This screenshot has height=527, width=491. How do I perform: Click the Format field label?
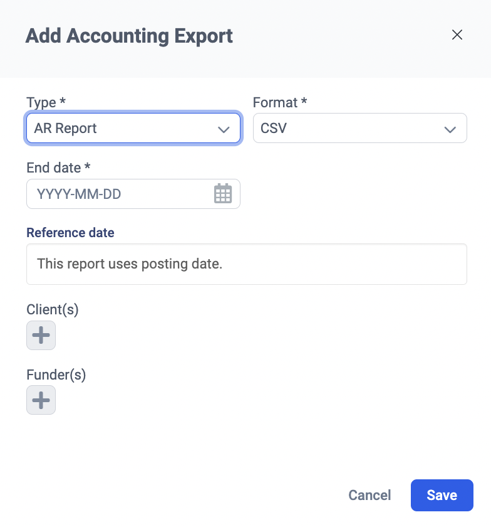pos(275,102)
